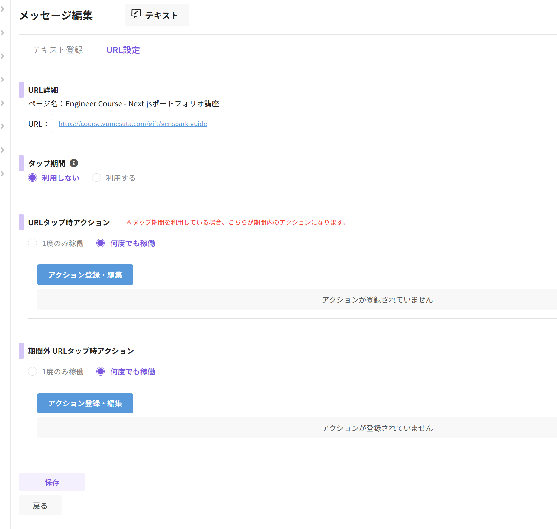The image size is (557, 529).
Task: Switch to the テキスト登録 tab
Action: pyautogui.click(x=58, y=50)
